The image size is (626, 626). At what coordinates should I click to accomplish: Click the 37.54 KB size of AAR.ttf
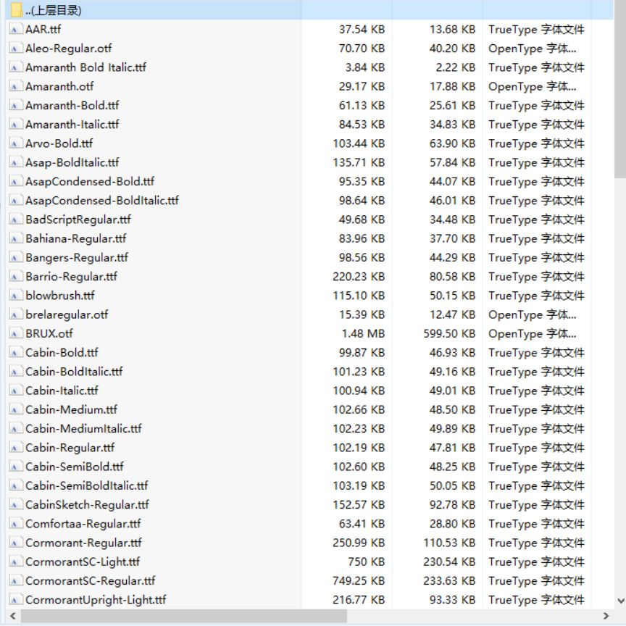pos(362,29)
